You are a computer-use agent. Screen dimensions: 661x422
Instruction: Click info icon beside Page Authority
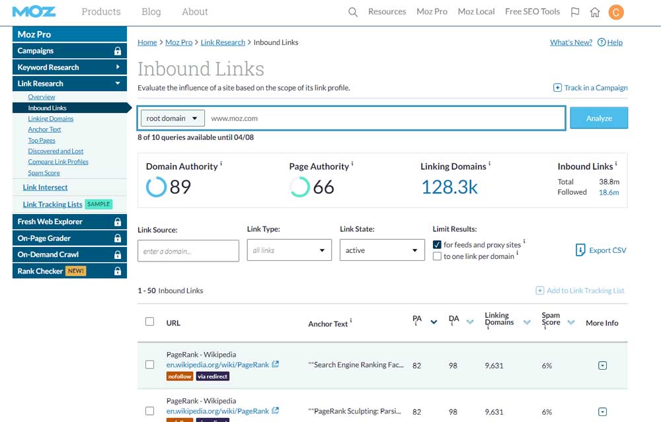point(352,163)
